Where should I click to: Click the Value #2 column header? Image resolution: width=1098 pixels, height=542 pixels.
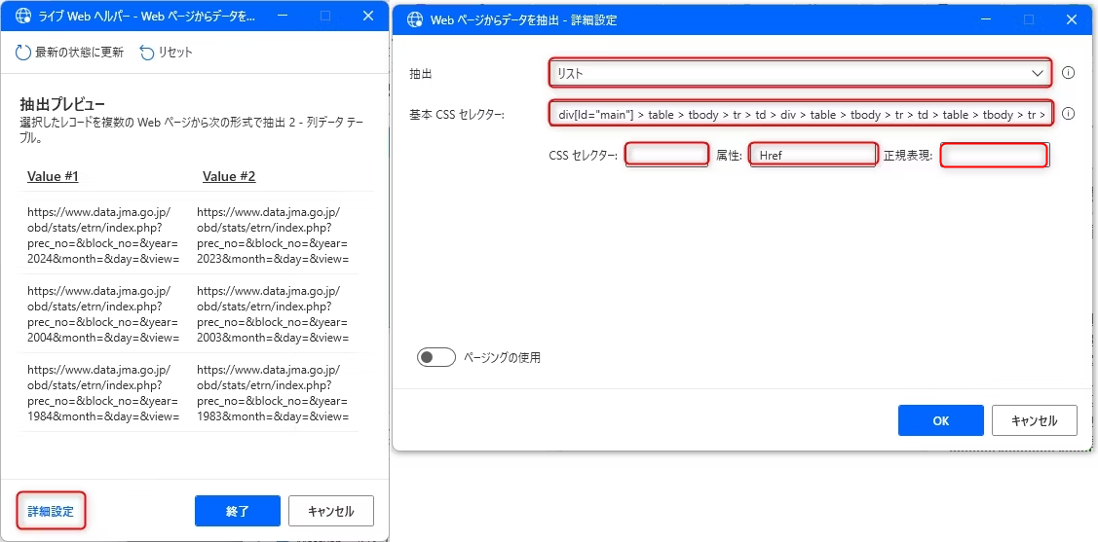point(229,176)
